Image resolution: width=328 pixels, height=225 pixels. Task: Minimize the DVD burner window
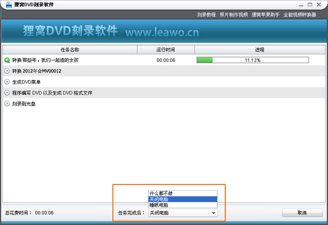click(x=301, y=5)
